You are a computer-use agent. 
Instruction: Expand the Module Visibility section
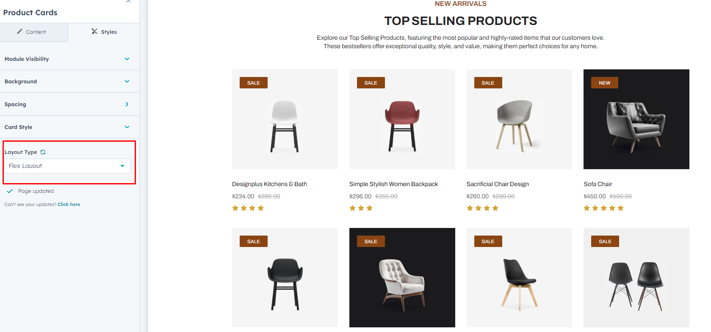pyautogui.click(x=127, y=59)
